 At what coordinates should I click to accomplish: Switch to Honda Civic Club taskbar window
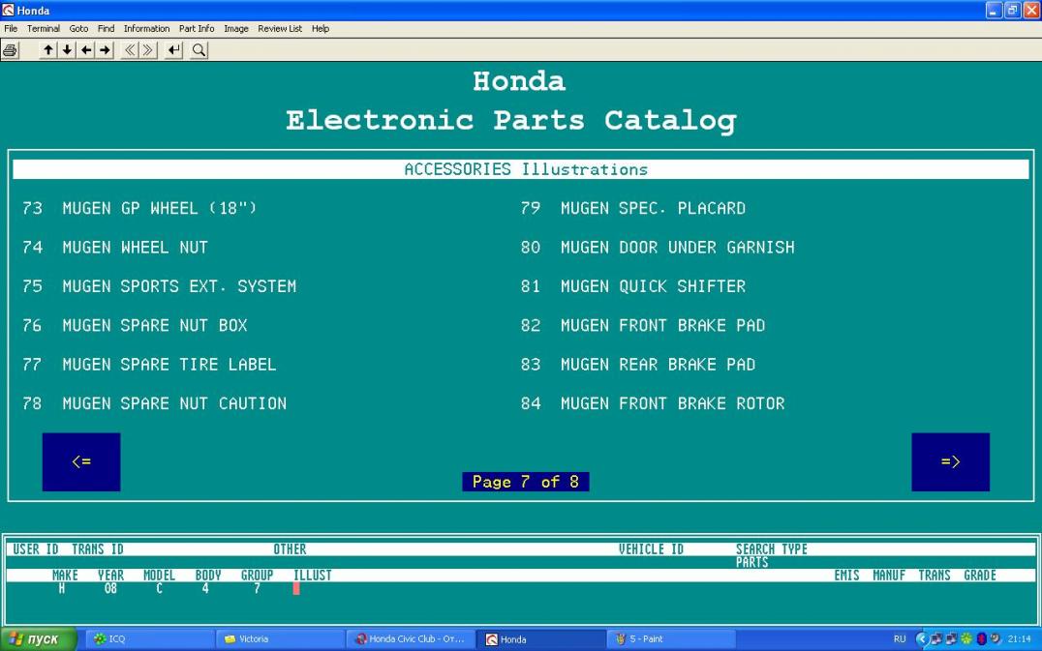click(410, 639)
